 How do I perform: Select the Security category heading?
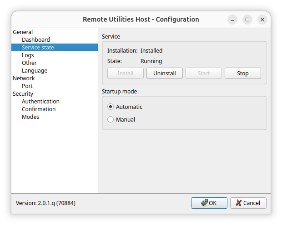point(23,93)
